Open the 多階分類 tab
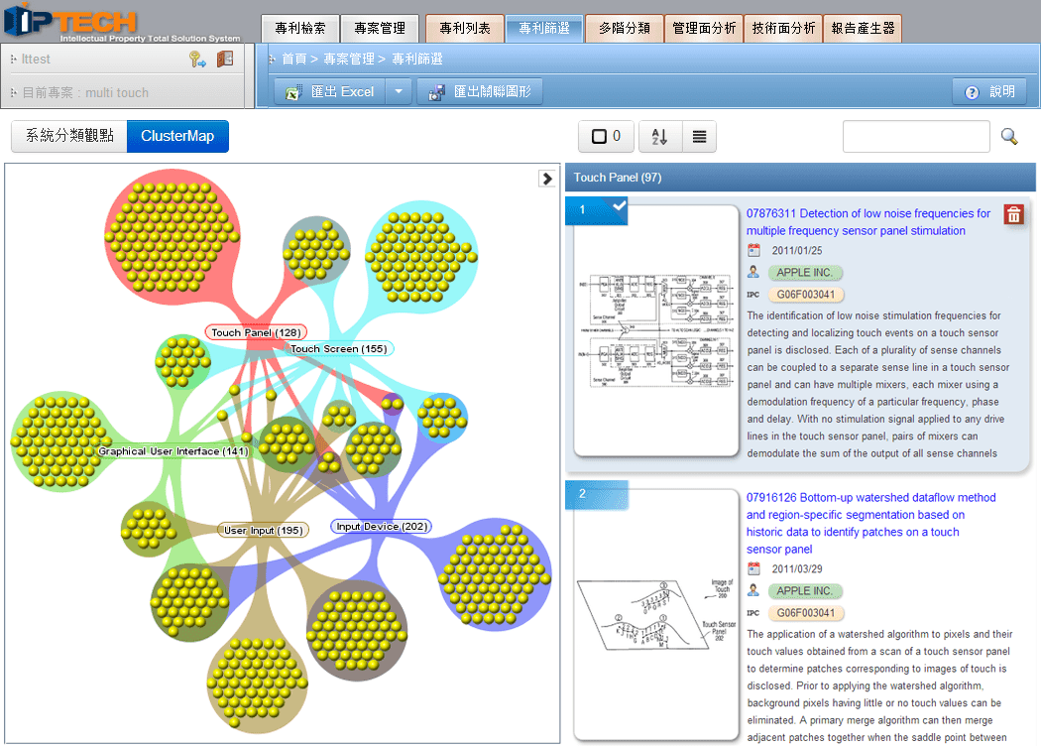Viewport: 1041px width, 747px height. [x=624, y=29]
